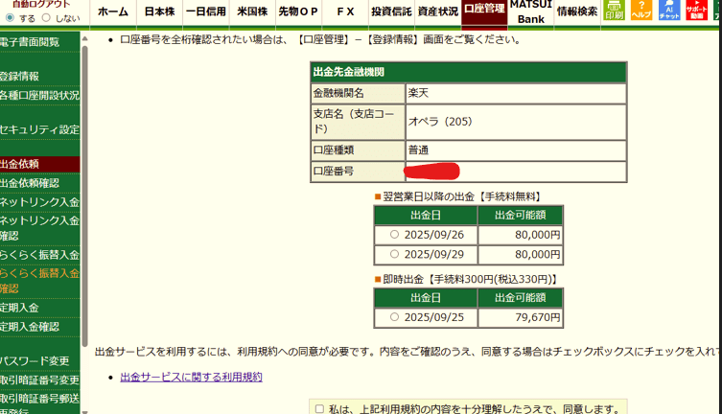
Task: Open 出金サービスに関する利用規約 link
Action: click(191, 378)
